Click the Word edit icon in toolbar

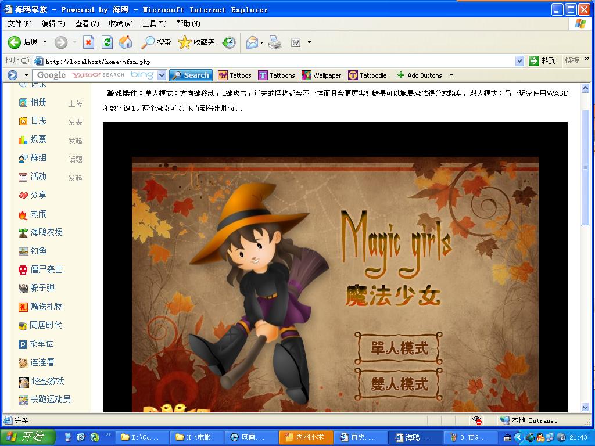[296, 42]
